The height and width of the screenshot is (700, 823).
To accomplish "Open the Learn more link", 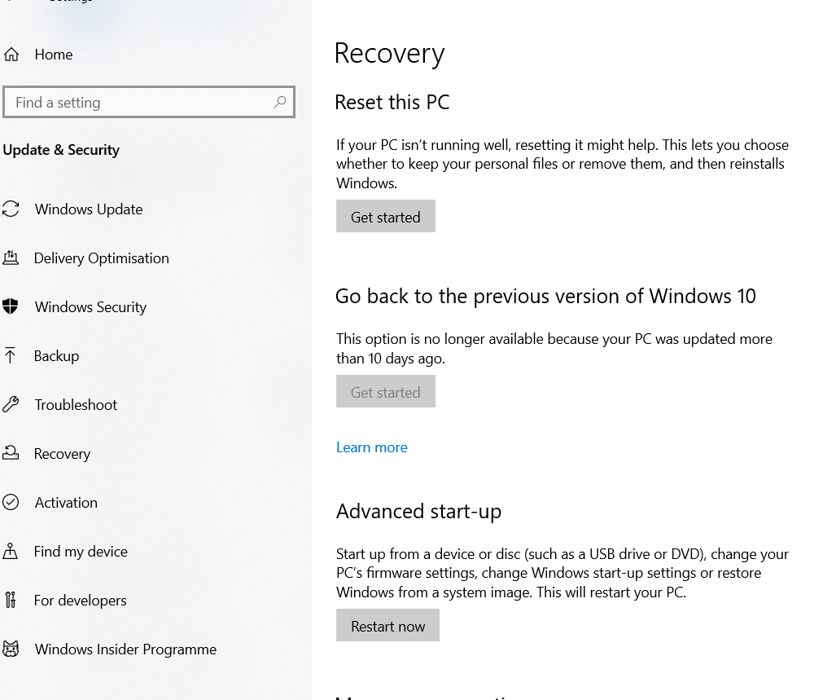I will pyautogui.click(x=371, y=447).
